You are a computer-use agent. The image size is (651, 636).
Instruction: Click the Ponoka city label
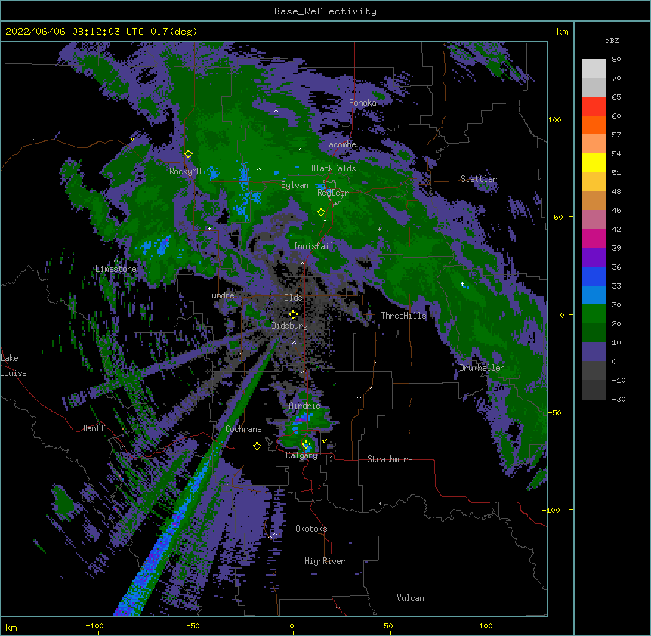tap(363, 103)
